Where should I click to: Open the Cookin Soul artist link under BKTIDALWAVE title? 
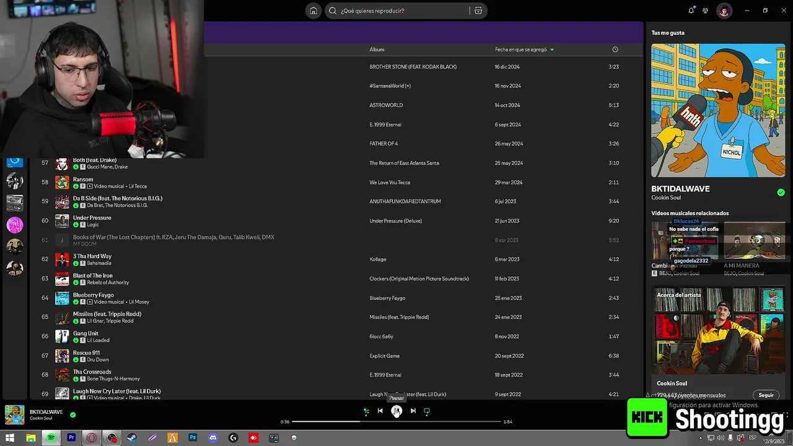coord(666,198)
